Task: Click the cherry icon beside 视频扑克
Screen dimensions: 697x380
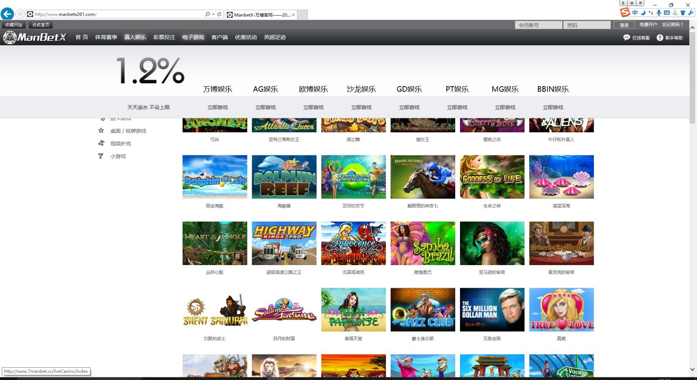Action: [101, 143]
